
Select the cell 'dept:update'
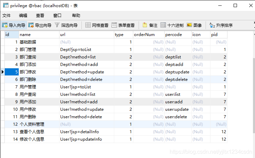(178, 72)
